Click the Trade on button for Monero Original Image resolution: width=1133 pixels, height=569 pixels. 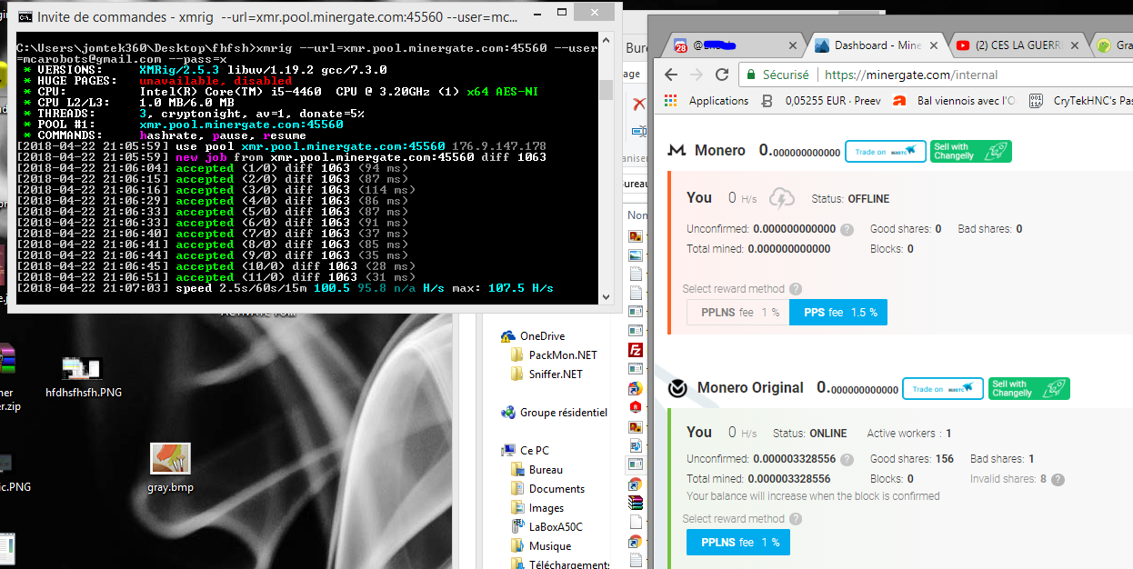click(x=943, y=388)
